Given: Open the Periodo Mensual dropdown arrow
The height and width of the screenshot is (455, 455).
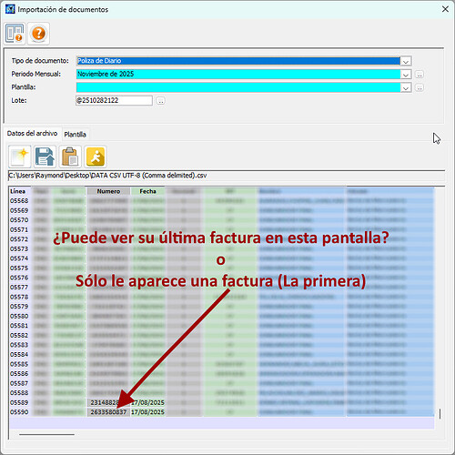Looking at the screenshot, I should pos(406,75).
